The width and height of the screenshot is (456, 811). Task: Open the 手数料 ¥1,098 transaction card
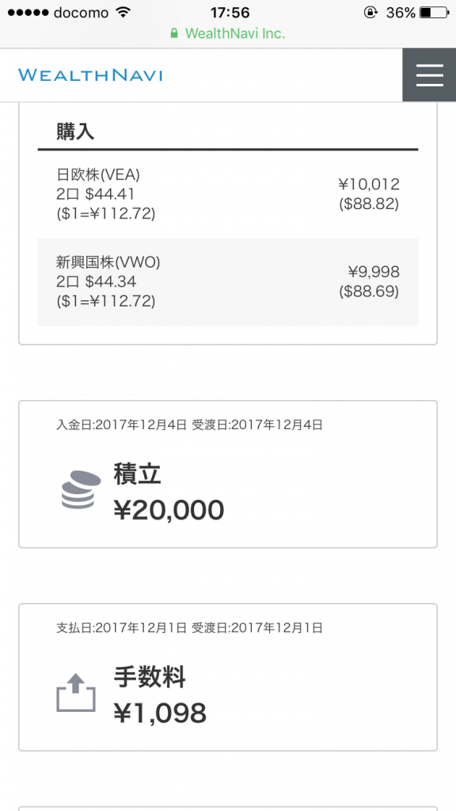(228, 677)
